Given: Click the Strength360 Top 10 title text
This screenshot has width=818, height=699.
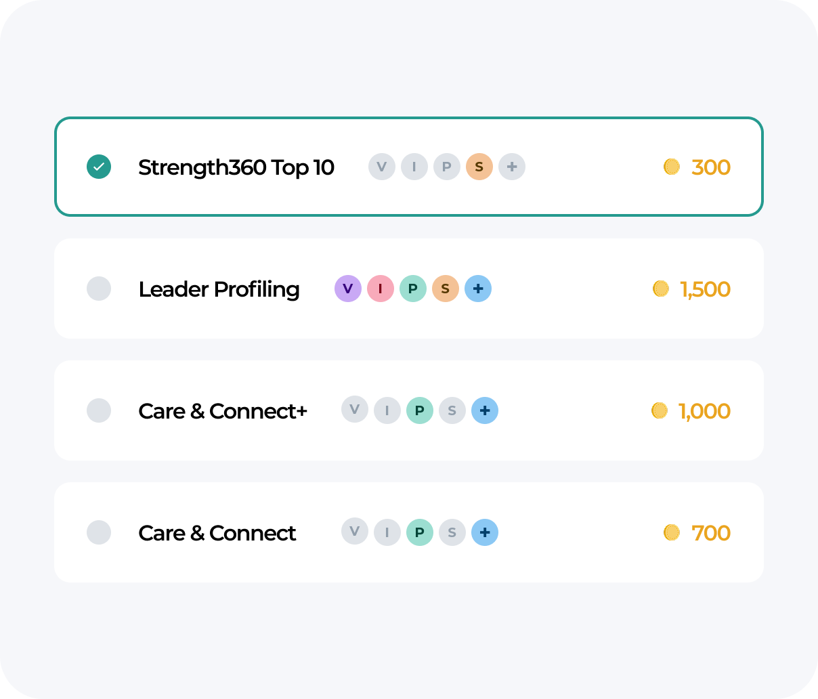Looking at the screenshot, I should coord(236,167).
